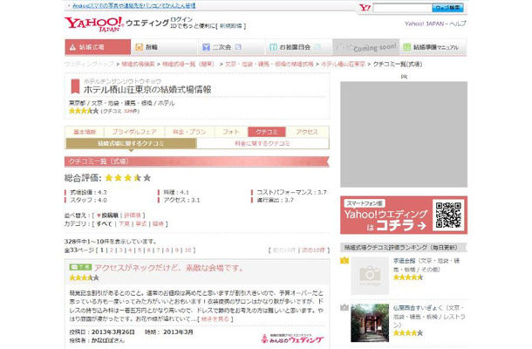Viewport: 532px width, 349px height.
Task: Click the ウエディングトップ breadcrumb link
Action: pos(89,65)
